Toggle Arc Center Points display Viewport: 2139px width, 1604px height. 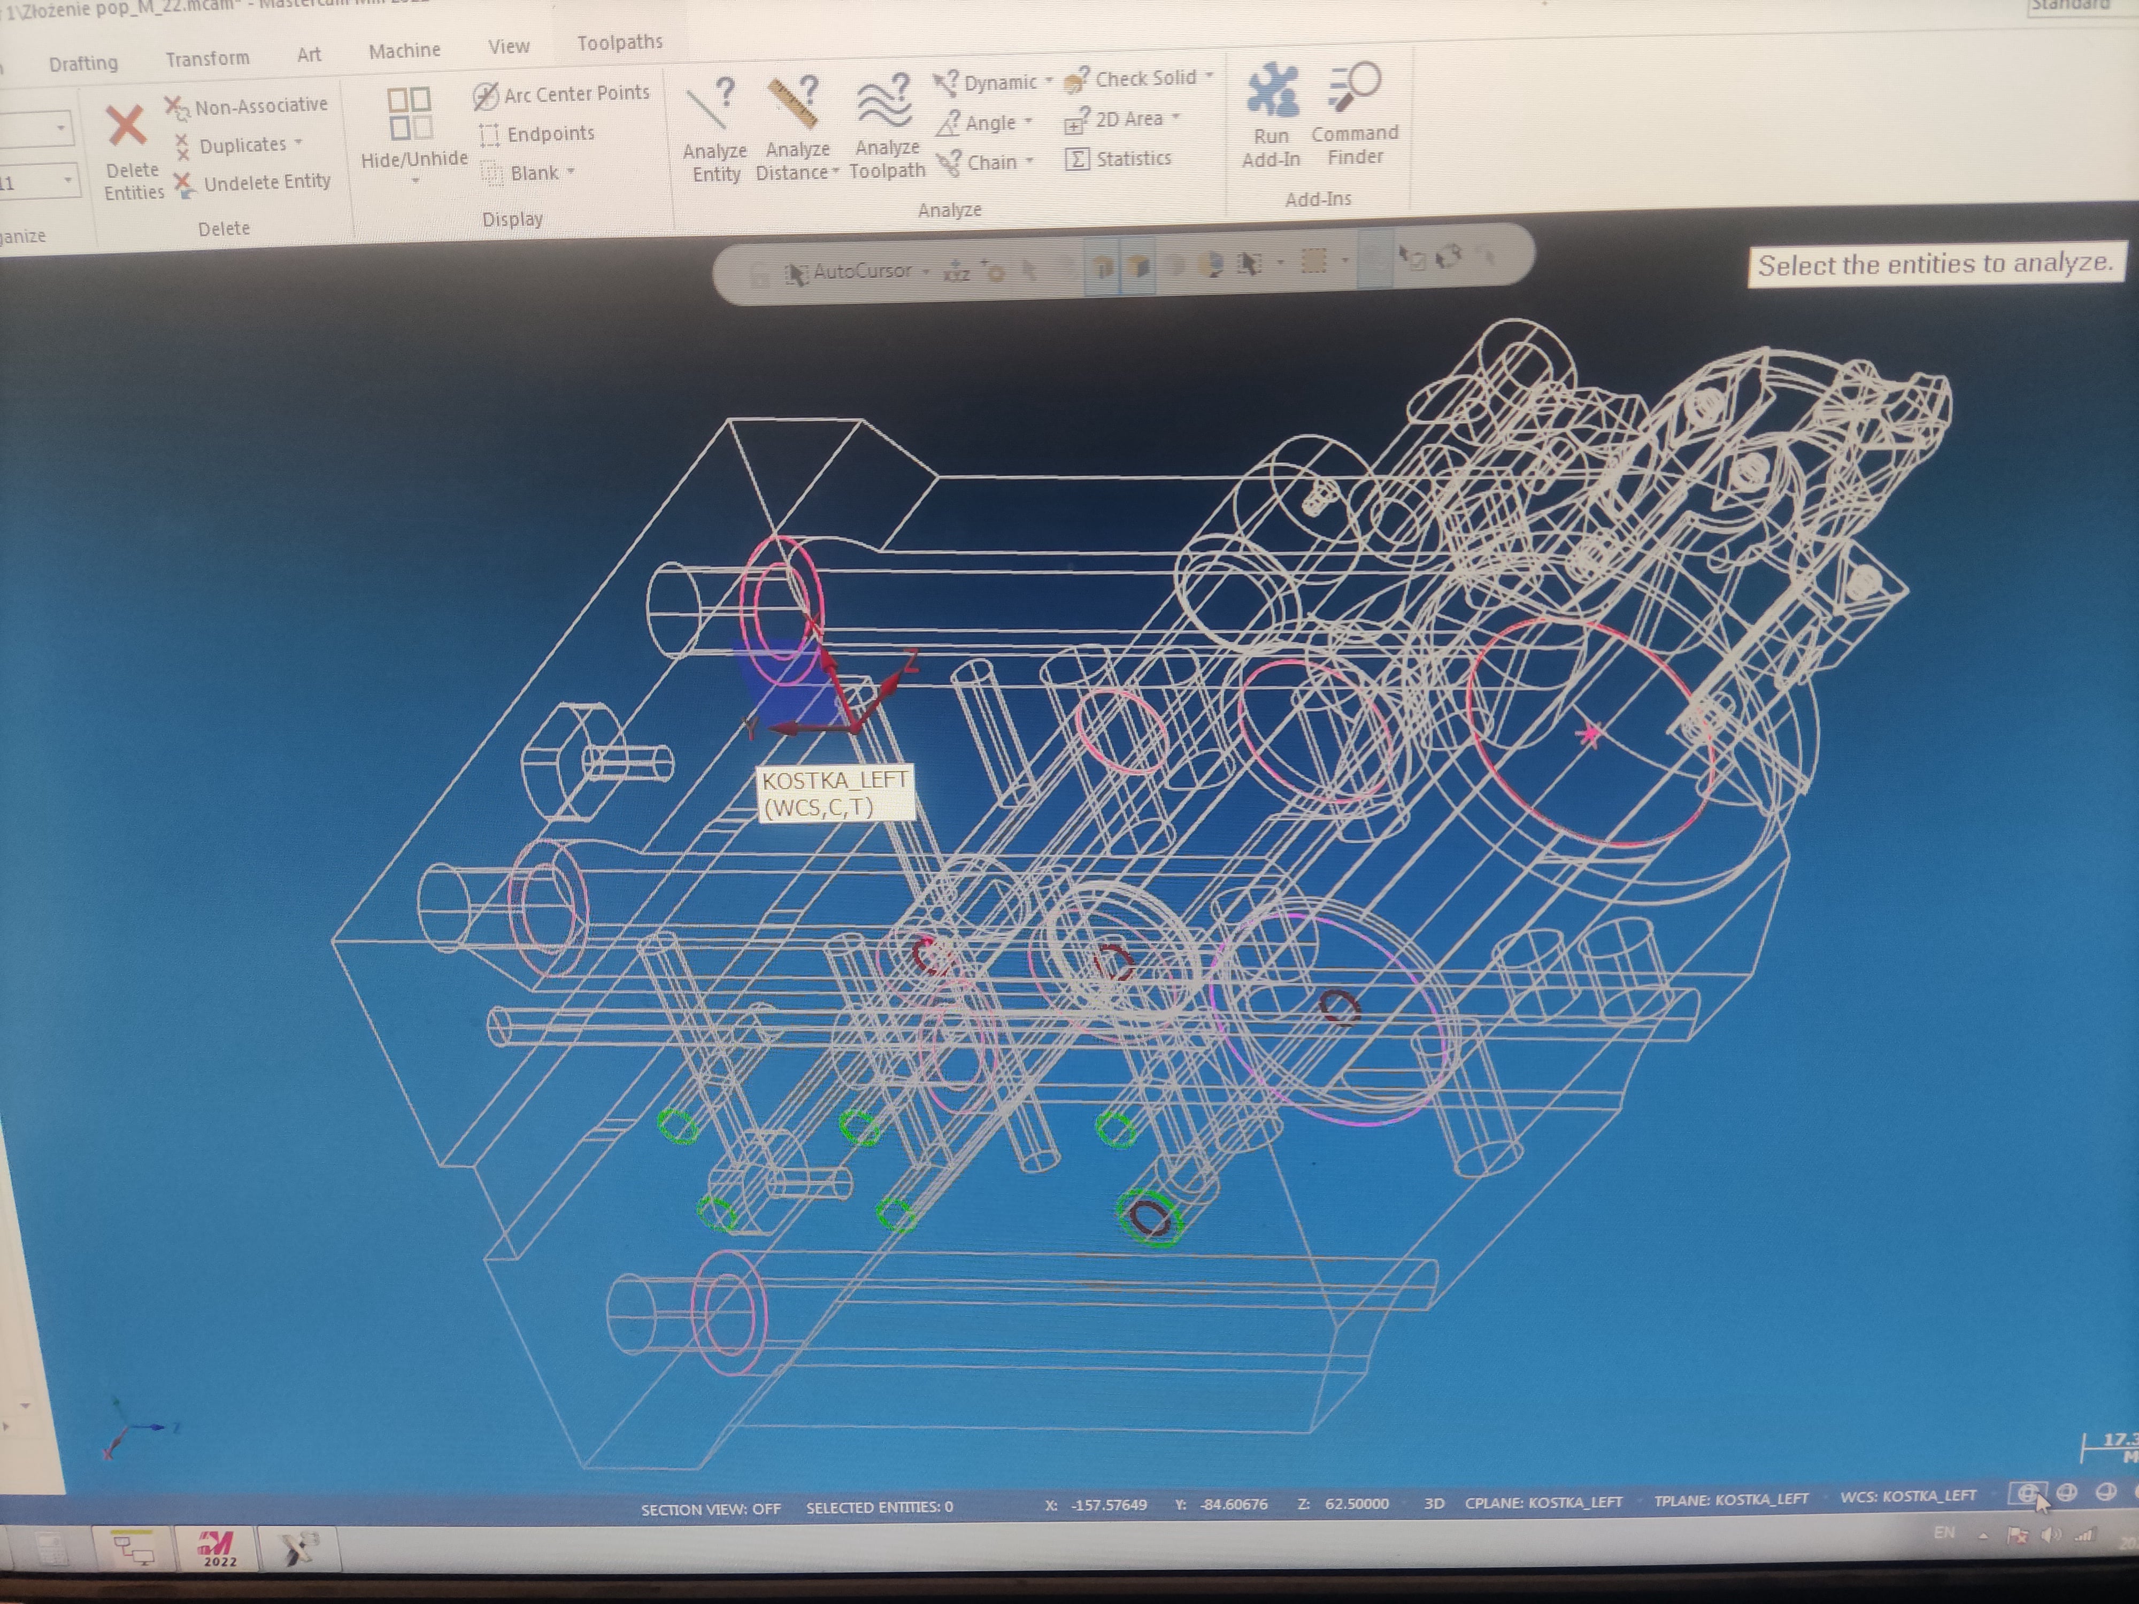coord(562,95)
